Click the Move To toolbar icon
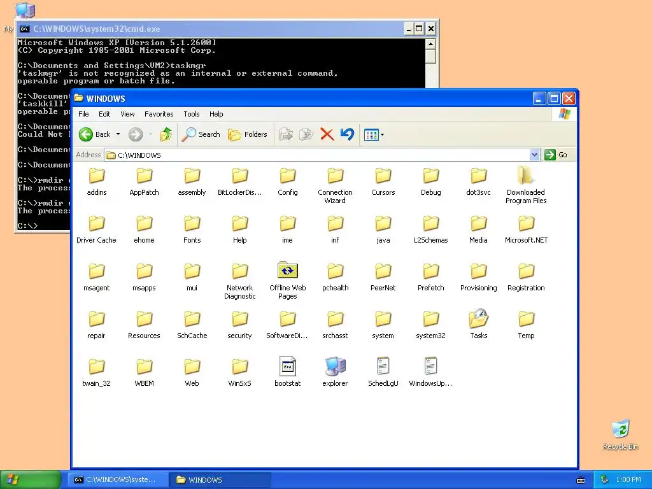Viewport: 652px width, 489px height. coord(286,134)
